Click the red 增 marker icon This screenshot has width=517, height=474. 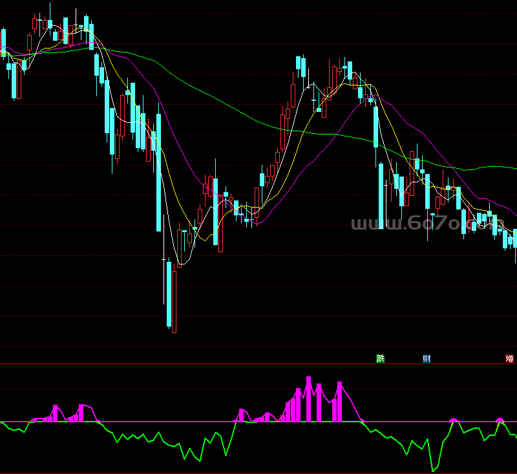pos(509,358)
